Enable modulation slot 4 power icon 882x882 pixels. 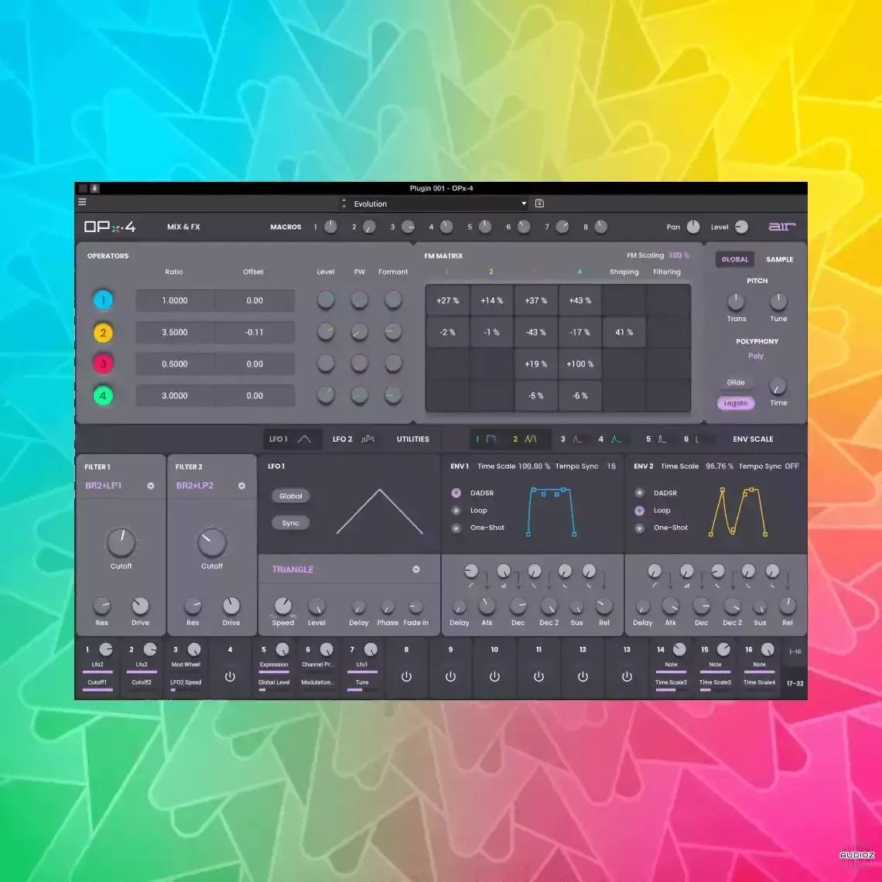[x=230, y=677]
